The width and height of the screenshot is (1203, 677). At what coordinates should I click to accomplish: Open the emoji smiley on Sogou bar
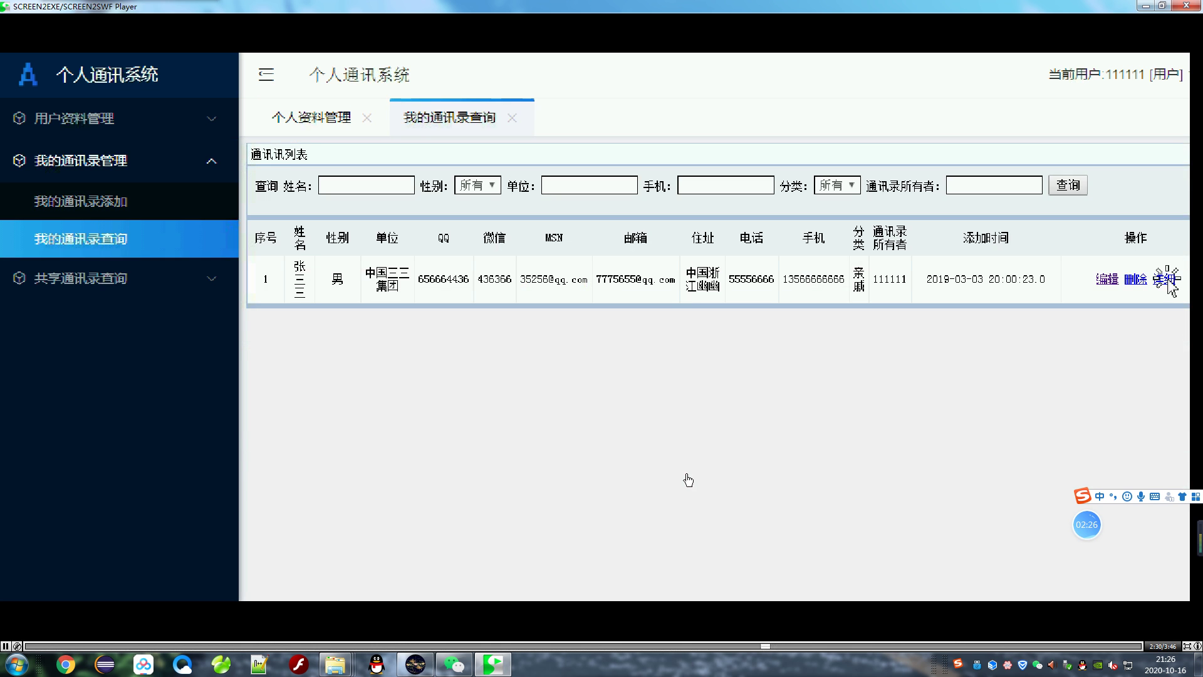point(1127,496)
